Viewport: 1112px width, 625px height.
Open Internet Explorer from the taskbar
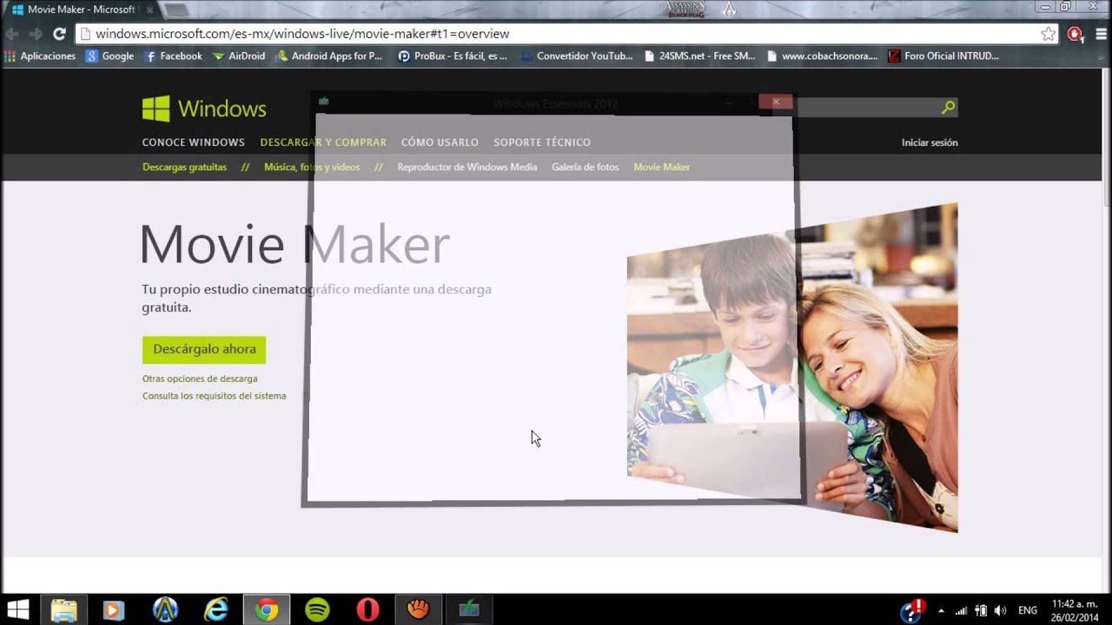215,610
